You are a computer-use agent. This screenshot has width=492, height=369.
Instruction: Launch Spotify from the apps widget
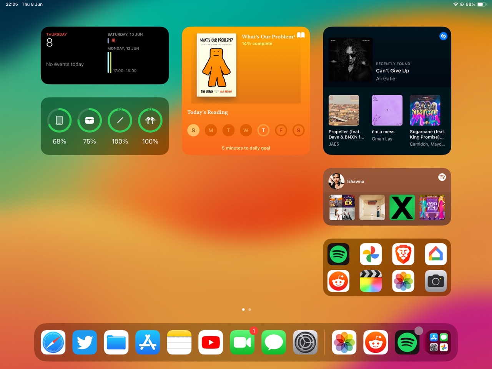coord(338,254)
